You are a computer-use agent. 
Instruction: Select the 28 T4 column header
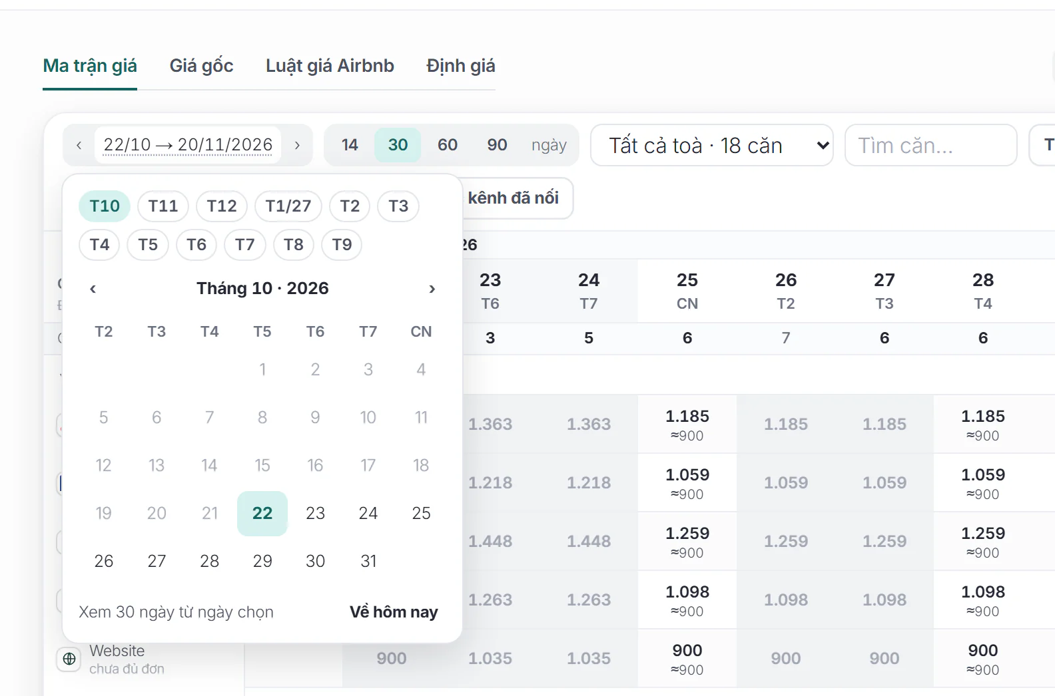click(x=983, y=291)
